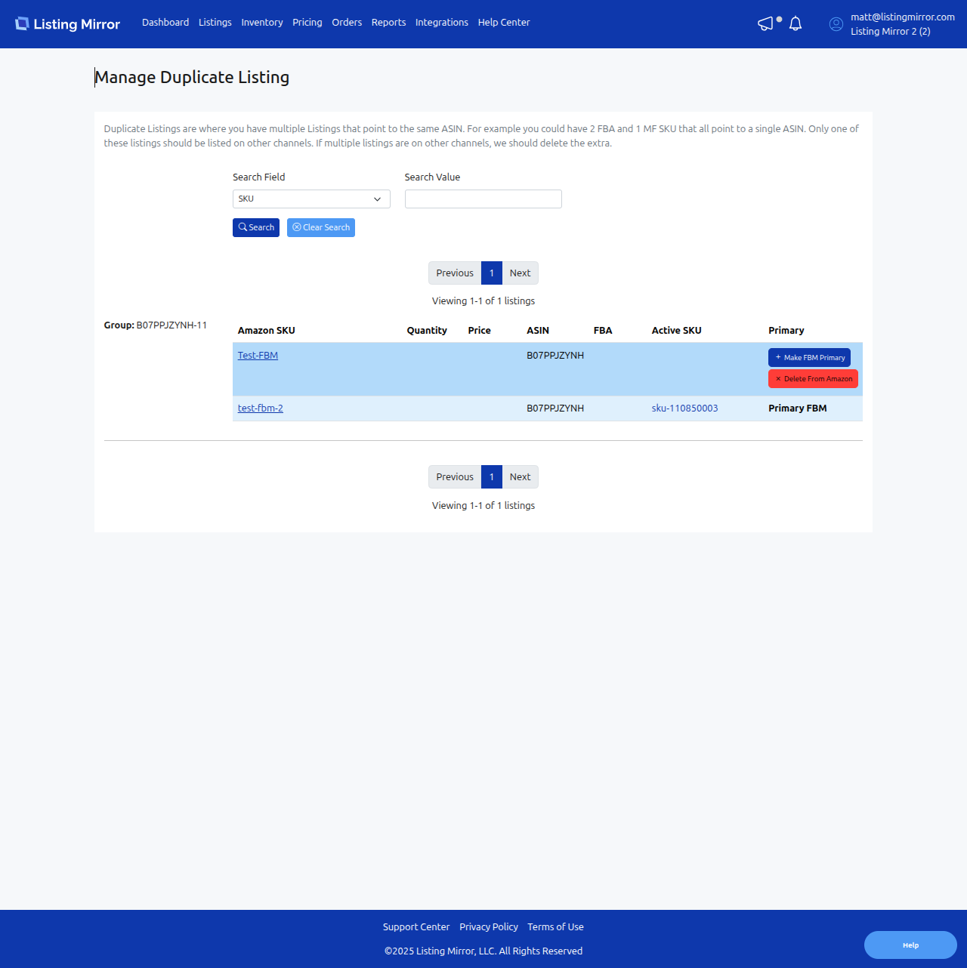Open the announcements megaphone icon
Viewport: 967px width, 968px height.
[x=766, y=24]
